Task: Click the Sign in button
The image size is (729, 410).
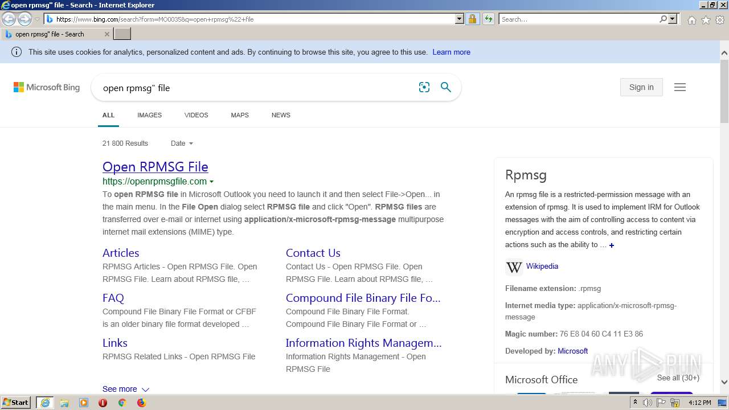Action: click(x=641, y=87)
